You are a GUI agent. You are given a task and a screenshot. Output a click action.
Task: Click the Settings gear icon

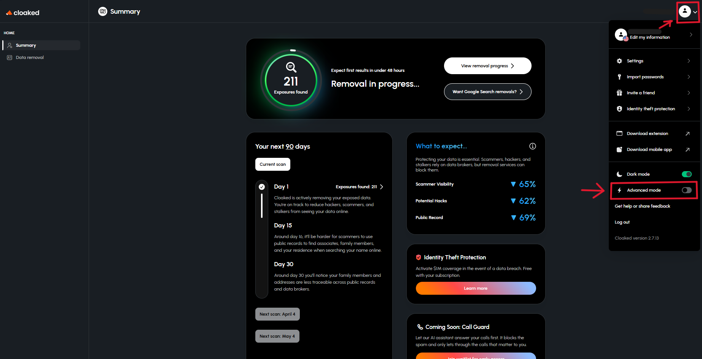tap(619, 61)
